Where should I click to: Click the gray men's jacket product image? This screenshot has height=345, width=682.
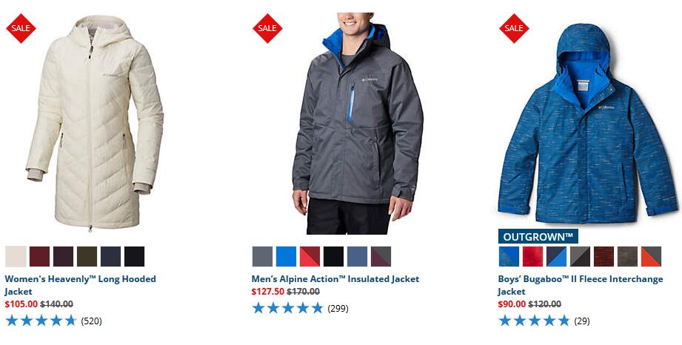click(358, 124)
